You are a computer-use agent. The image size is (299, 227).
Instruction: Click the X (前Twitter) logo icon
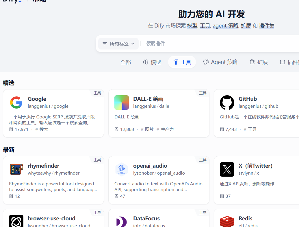[x=227, y=169]
